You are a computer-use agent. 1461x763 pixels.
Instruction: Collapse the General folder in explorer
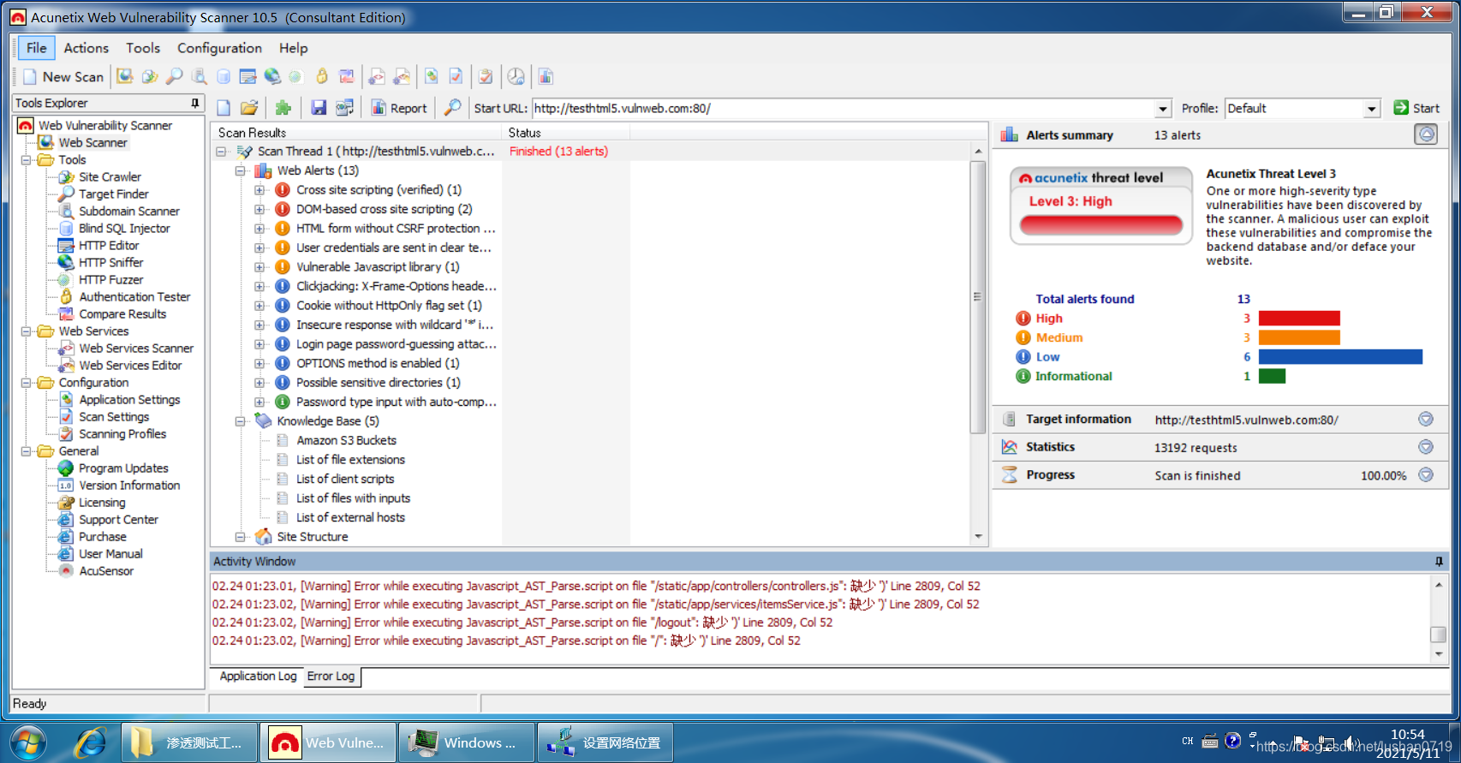[26, 451]
